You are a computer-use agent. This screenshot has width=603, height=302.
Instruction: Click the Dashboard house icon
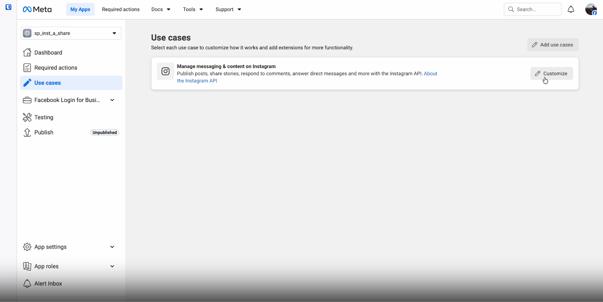pos(27,52)
